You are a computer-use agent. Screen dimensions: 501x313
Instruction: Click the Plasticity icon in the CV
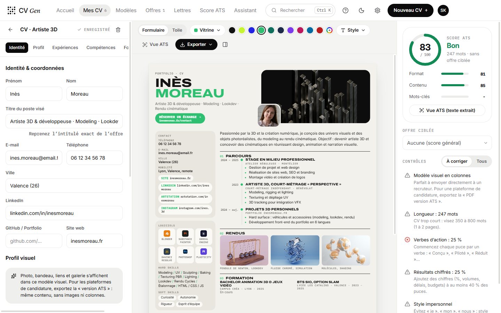(204, 251)
